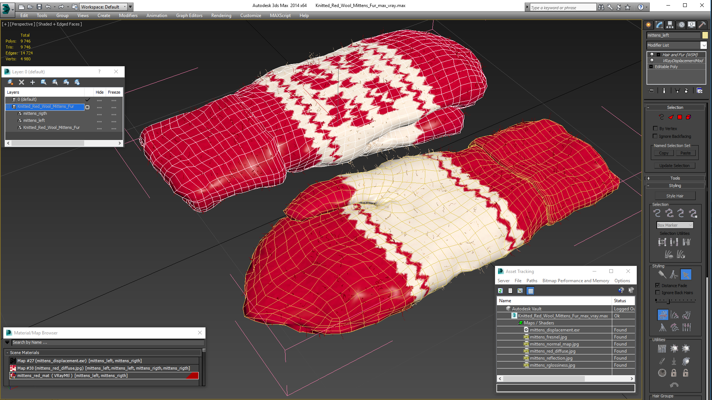Enable Ignore Backfacing checkbox
The width and height of the screenshot is (712, 400).
655,136
